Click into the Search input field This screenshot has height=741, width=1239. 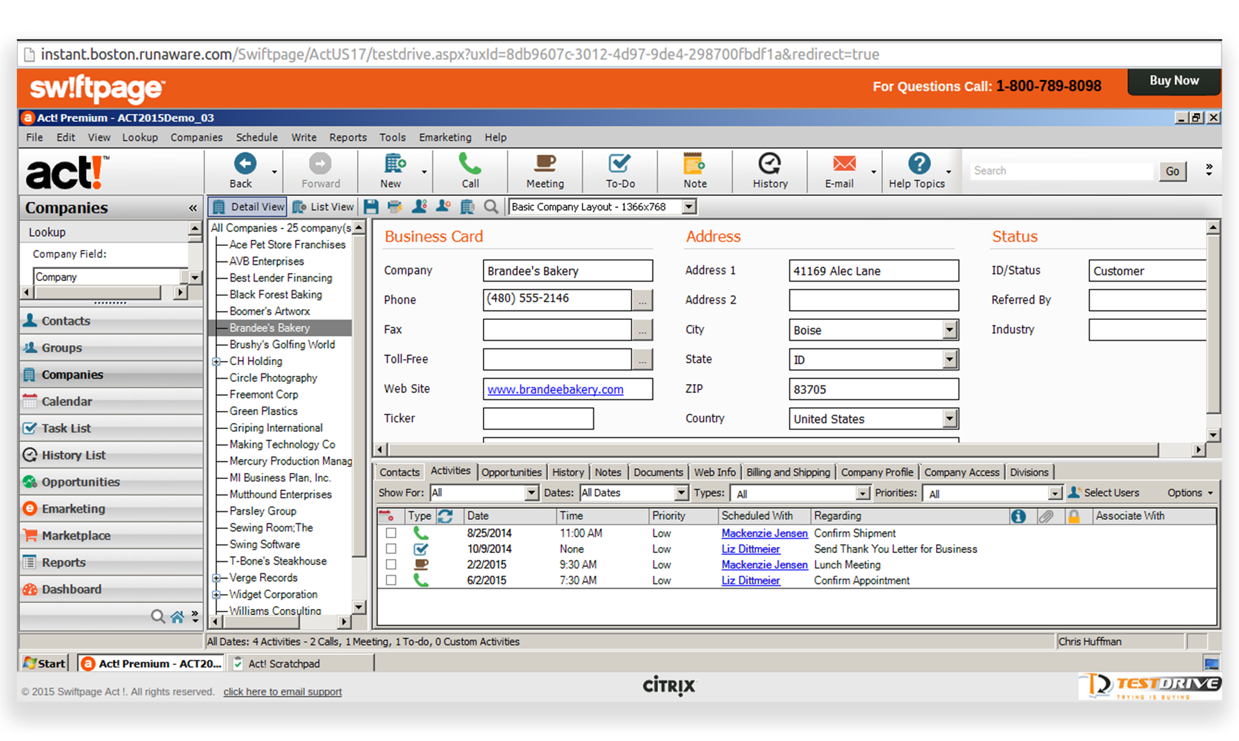pos(1061,171)
